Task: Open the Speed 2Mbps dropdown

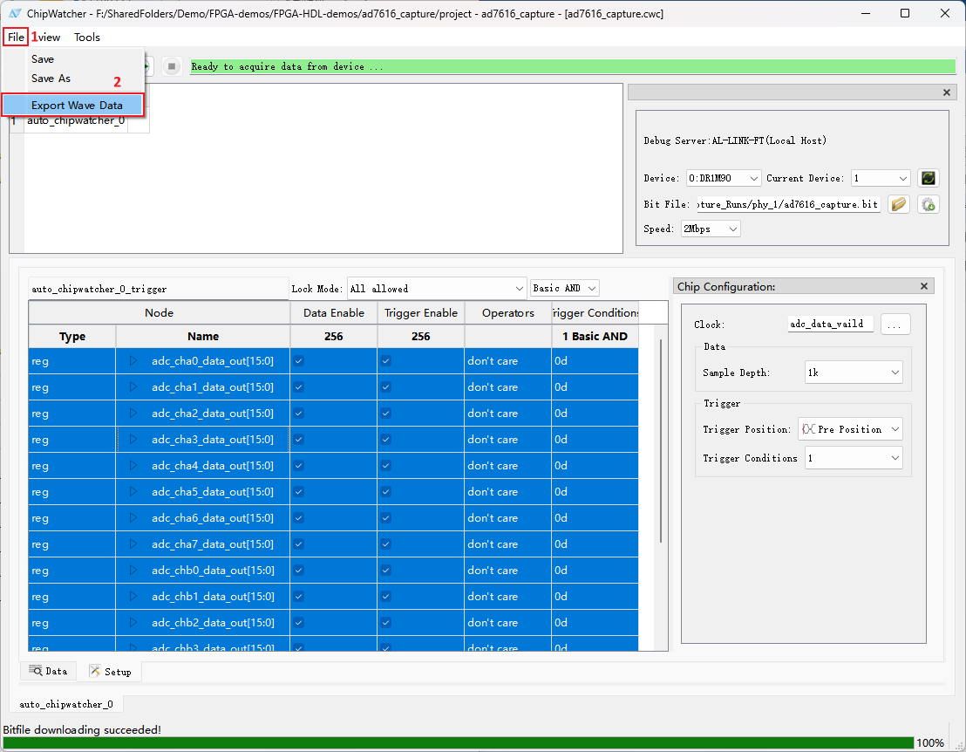Action: point(711,229)
